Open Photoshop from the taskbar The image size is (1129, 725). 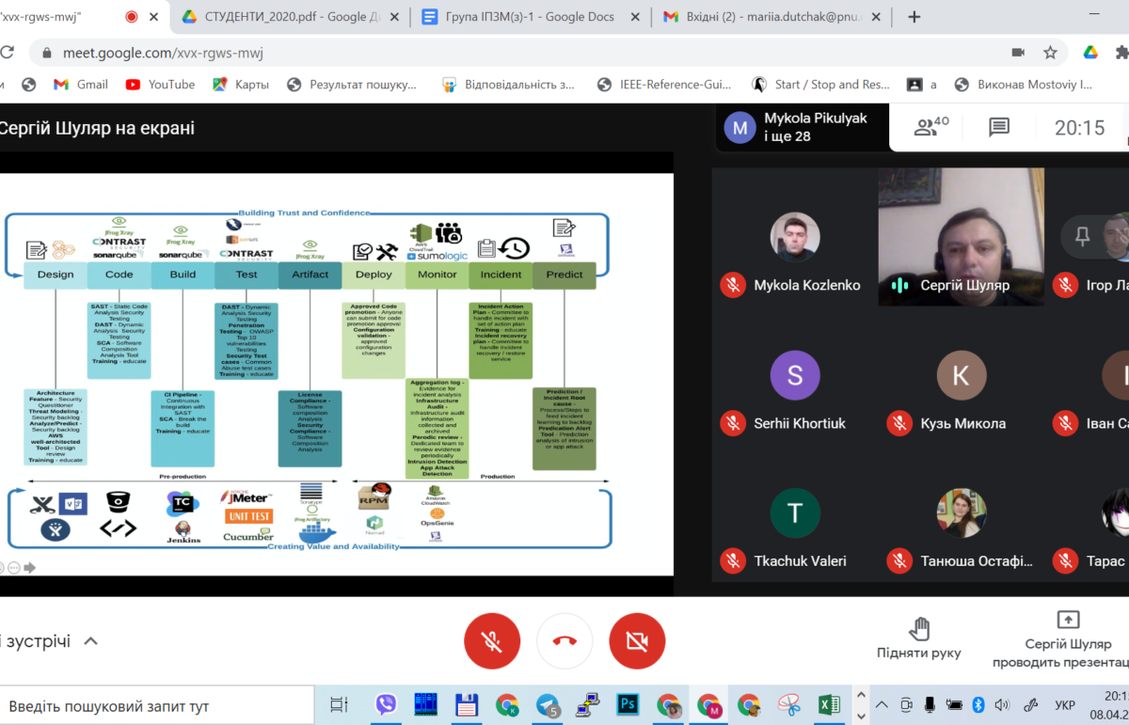[628, 704]
